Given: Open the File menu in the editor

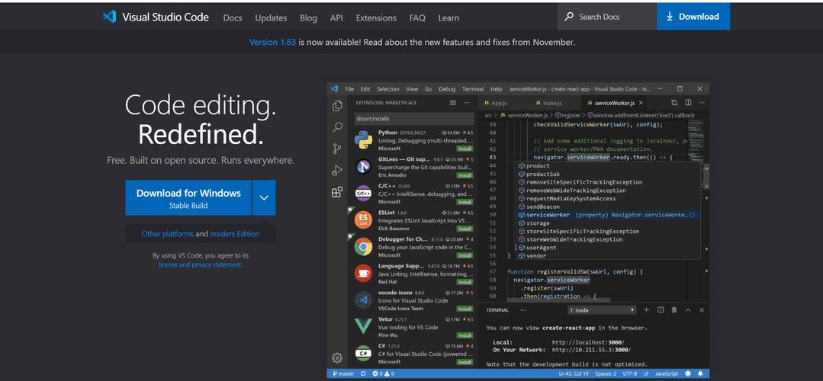Looking at the screenshot, I should coord(349,89).
